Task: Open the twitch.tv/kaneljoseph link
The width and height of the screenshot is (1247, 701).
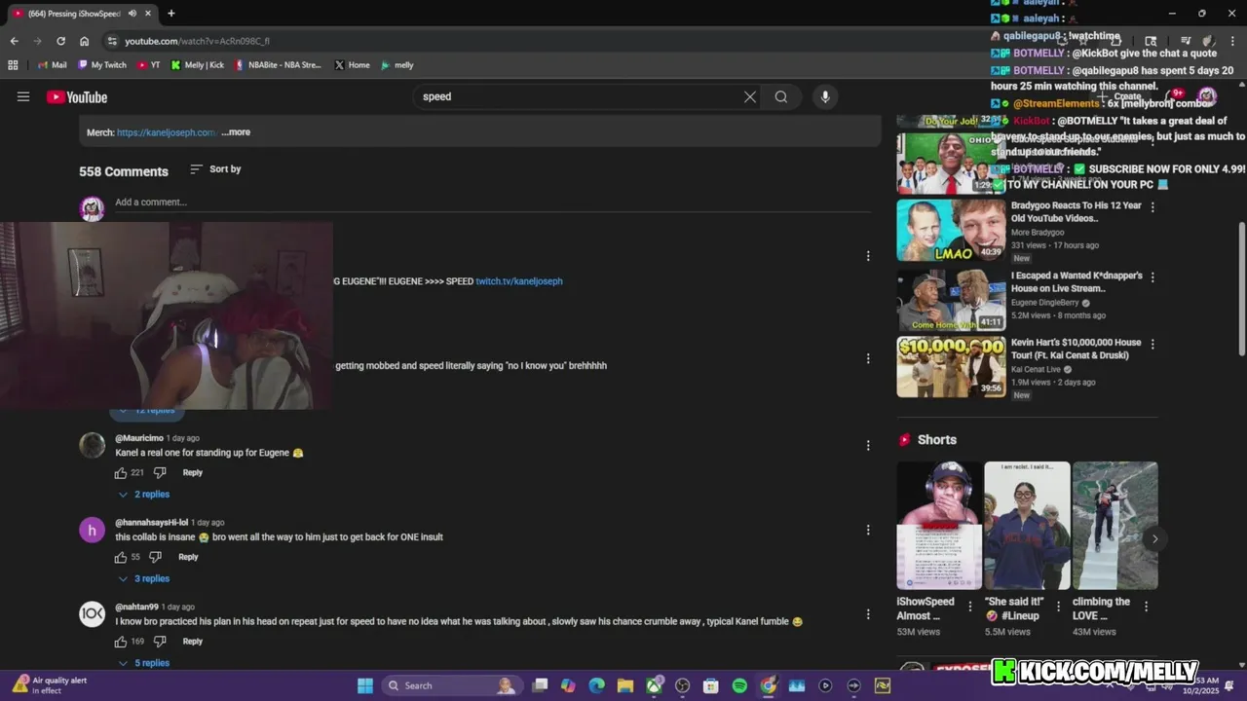Action: [519, 281]
